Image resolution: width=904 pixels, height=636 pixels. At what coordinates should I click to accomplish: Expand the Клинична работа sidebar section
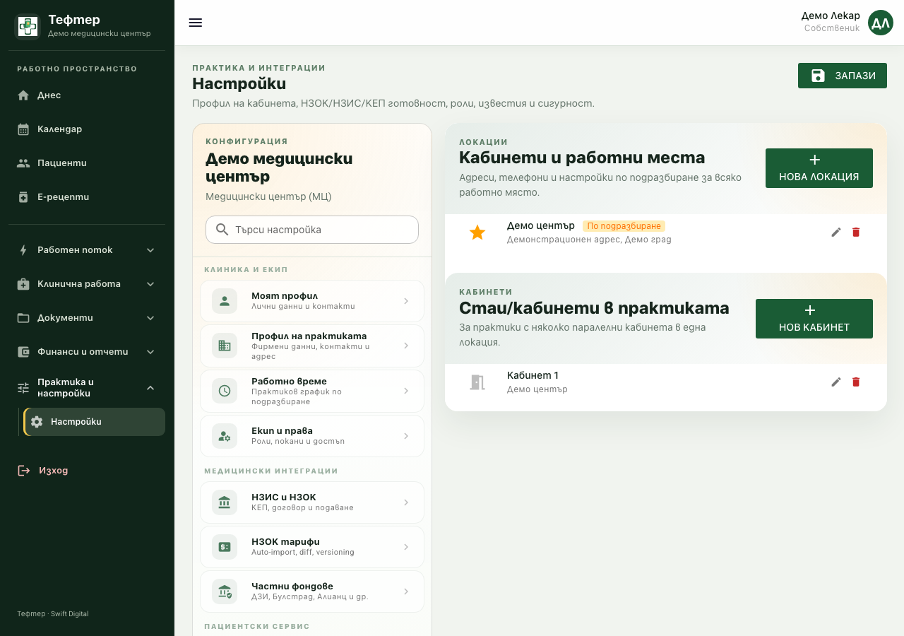[x=87, y=284]
